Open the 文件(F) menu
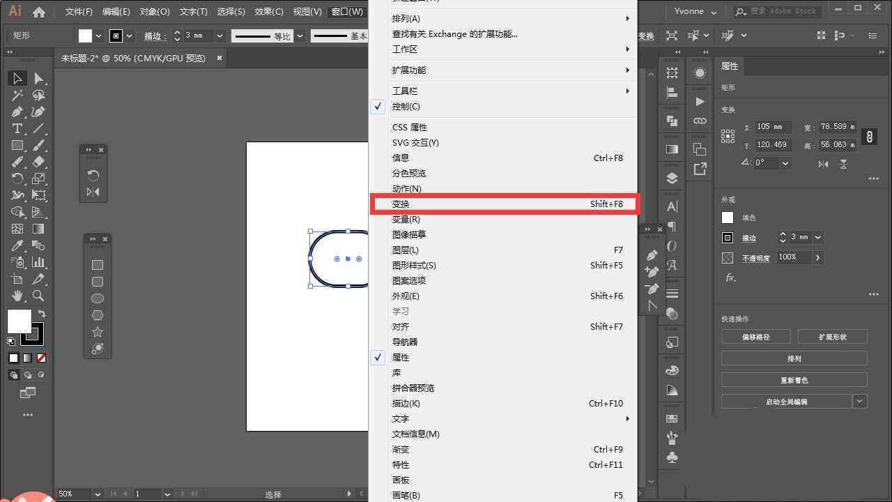Image resolution: width=892 pixels, height=502 pixels. click(79, 12)
